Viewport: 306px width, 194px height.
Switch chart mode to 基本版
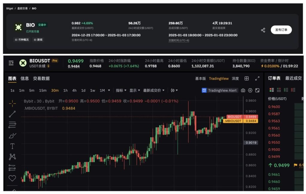coord(200,79)
